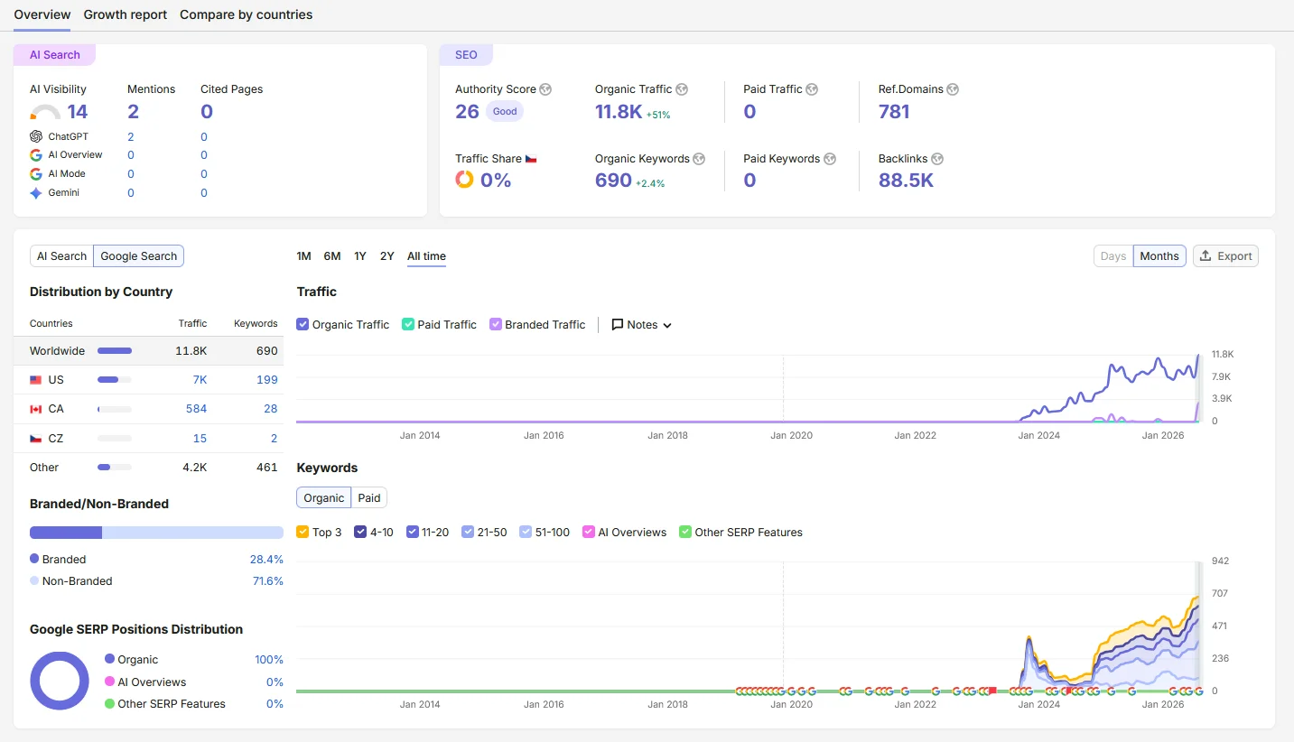
Task: Click the globe icon next to Ref.Domains
Action: [953, 89]
